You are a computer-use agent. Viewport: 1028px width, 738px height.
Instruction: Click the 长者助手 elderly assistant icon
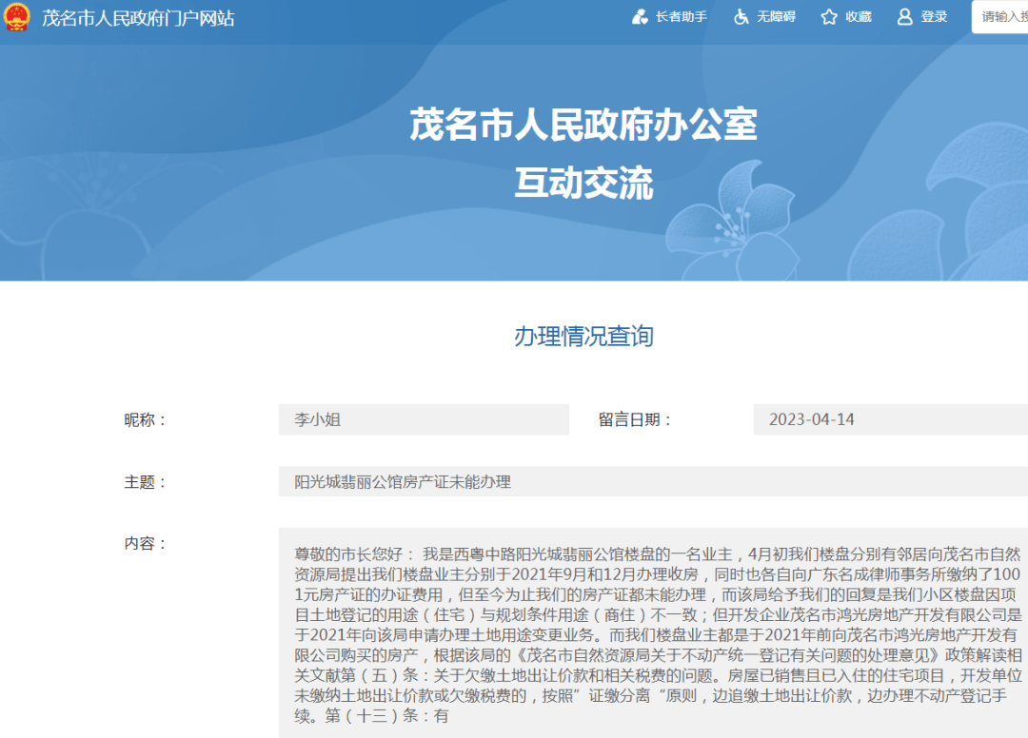pyautogui.click(x=641, y=17)
